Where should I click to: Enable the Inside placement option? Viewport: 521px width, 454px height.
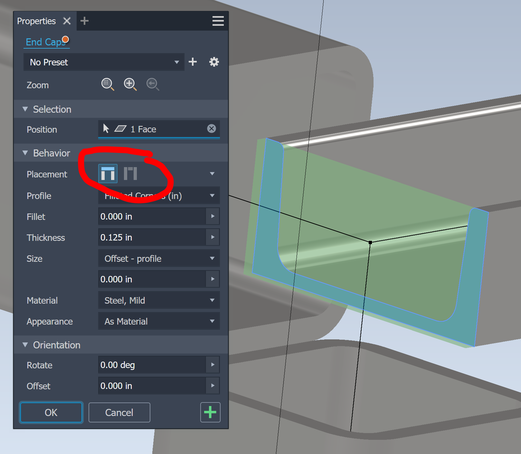point(108,173)
